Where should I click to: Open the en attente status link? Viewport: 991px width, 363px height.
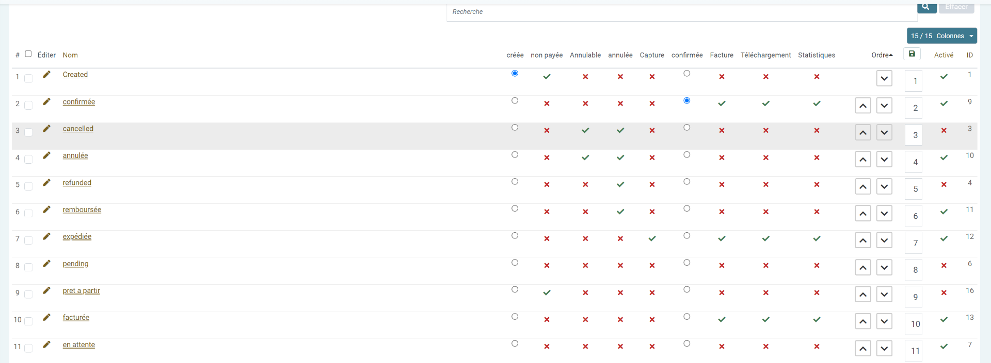click(78, 345)
